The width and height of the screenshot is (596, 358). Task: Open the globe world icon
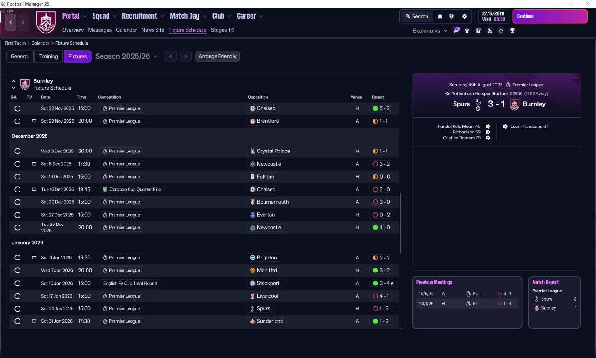(451, 16)
